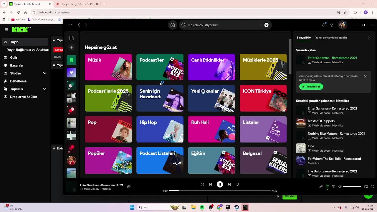Show hidden tray icons chevron
377x212 pixels.
coord(333,207)
